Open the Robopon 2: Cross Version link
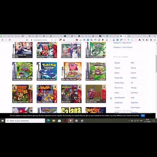Screen dimensions: 157x157 pos(123,47)
